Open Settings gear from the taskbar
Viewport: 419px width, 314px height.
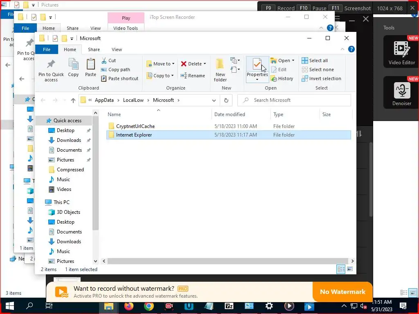pos(269,306)
